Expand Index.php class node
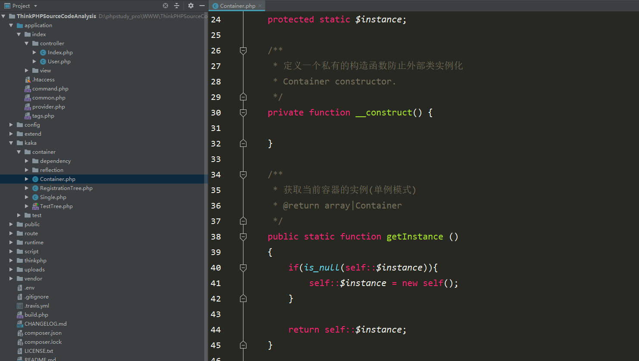 (x=34, y=53)
